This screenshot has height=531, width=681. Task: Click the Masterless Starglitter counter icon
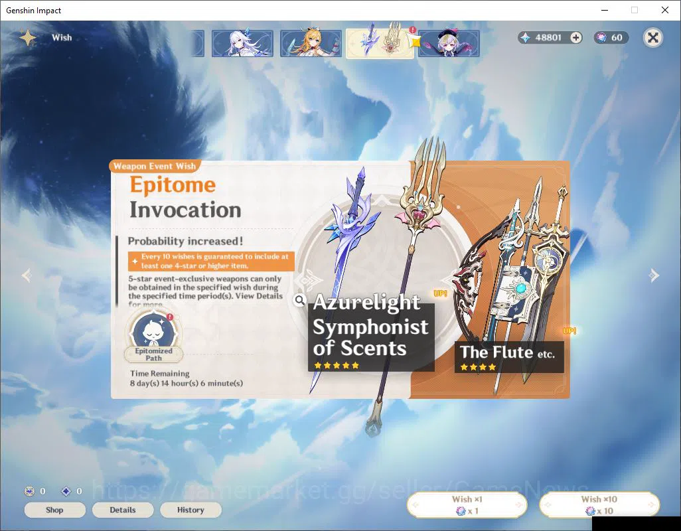click(29, 491)
